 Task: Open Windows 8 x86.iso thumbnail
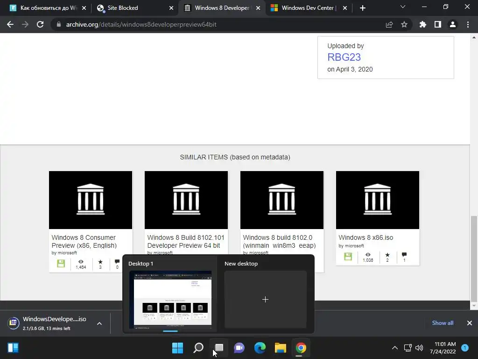click(x=378, y=200)
